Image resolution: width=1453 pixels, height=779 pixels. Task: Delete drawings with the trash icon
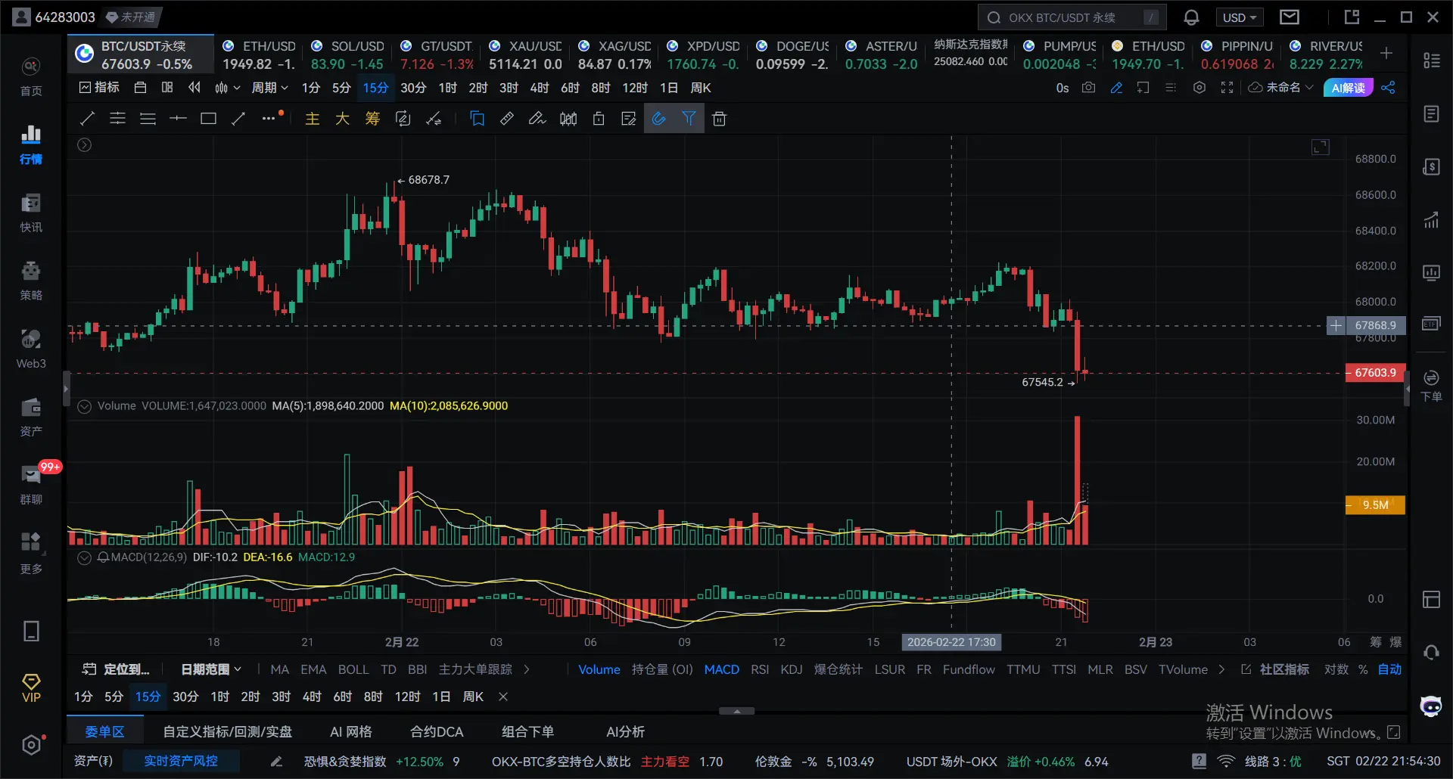720,119
